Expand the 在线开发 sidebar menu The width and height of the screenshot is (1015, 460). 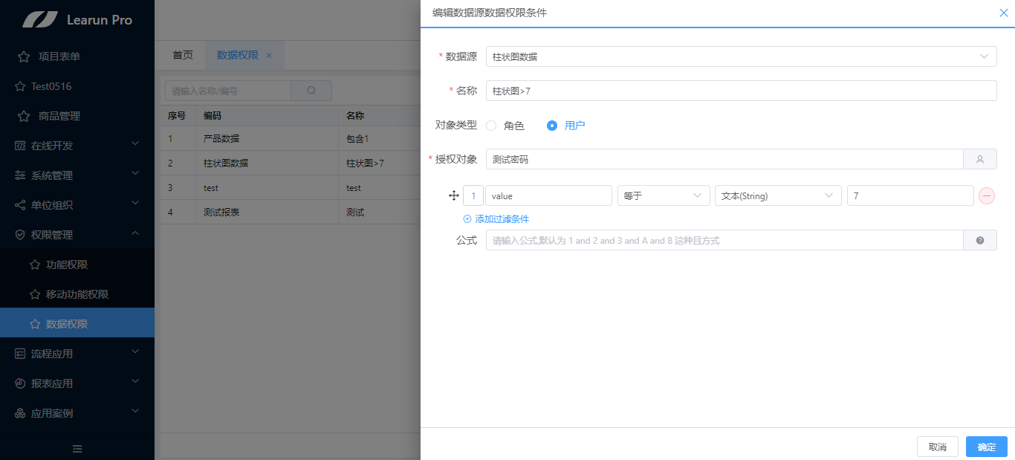click(x=77, y=146)
